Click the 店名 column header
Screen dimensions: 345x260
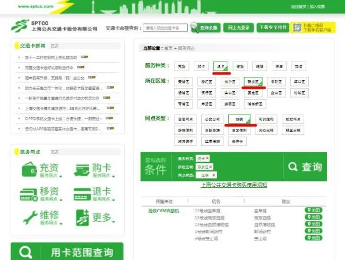[x=216, y=201]
